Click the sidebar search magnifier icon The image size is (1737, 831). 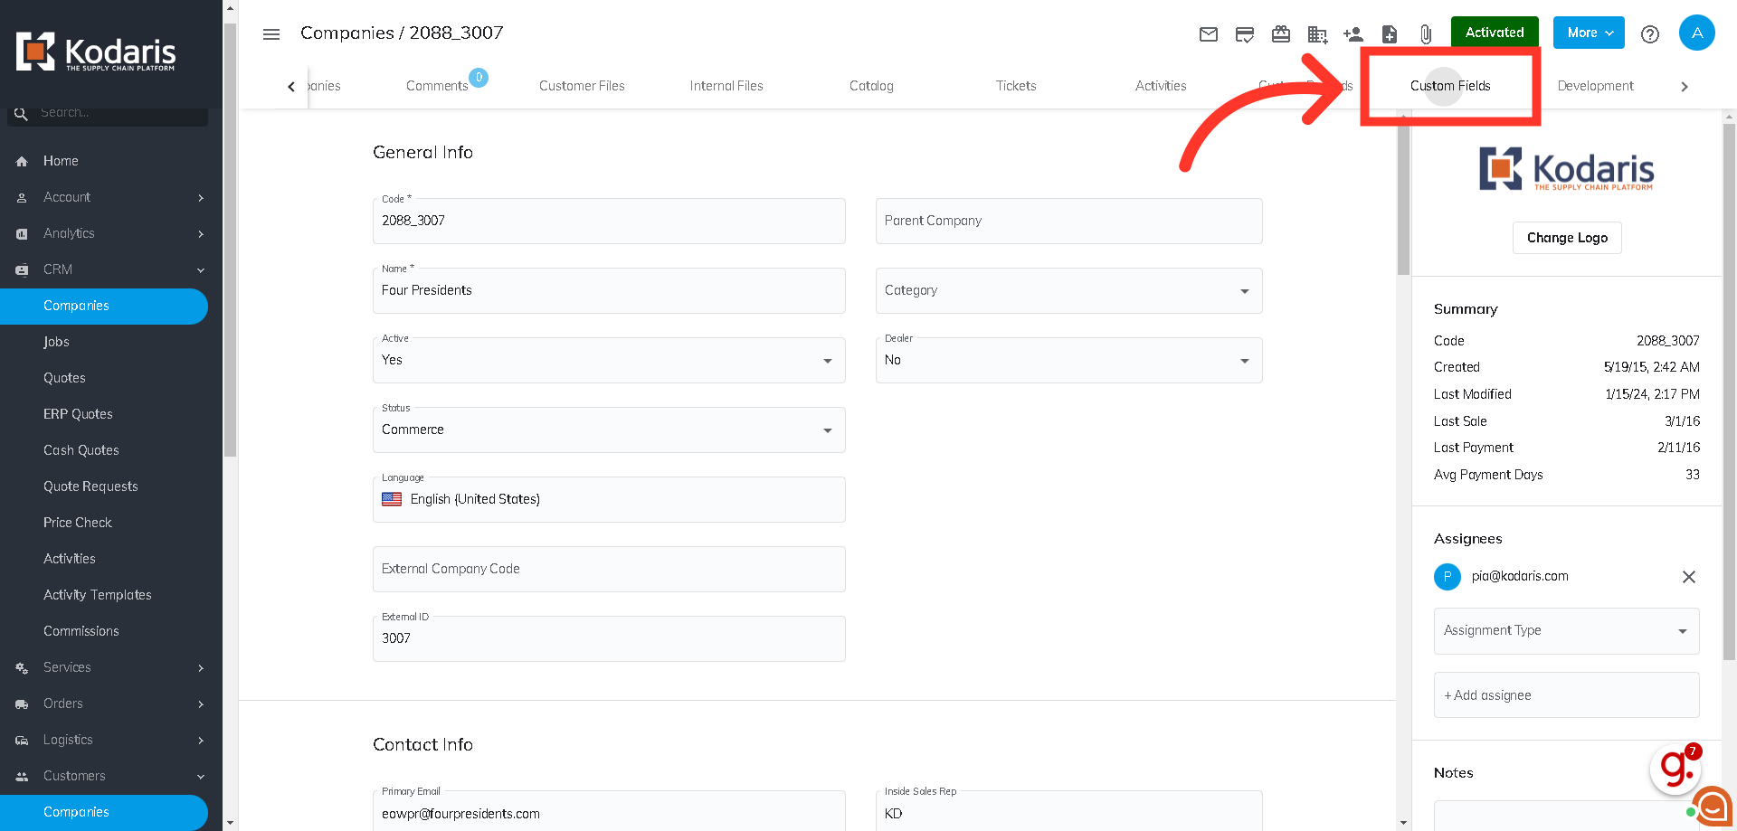click(21, 114)
